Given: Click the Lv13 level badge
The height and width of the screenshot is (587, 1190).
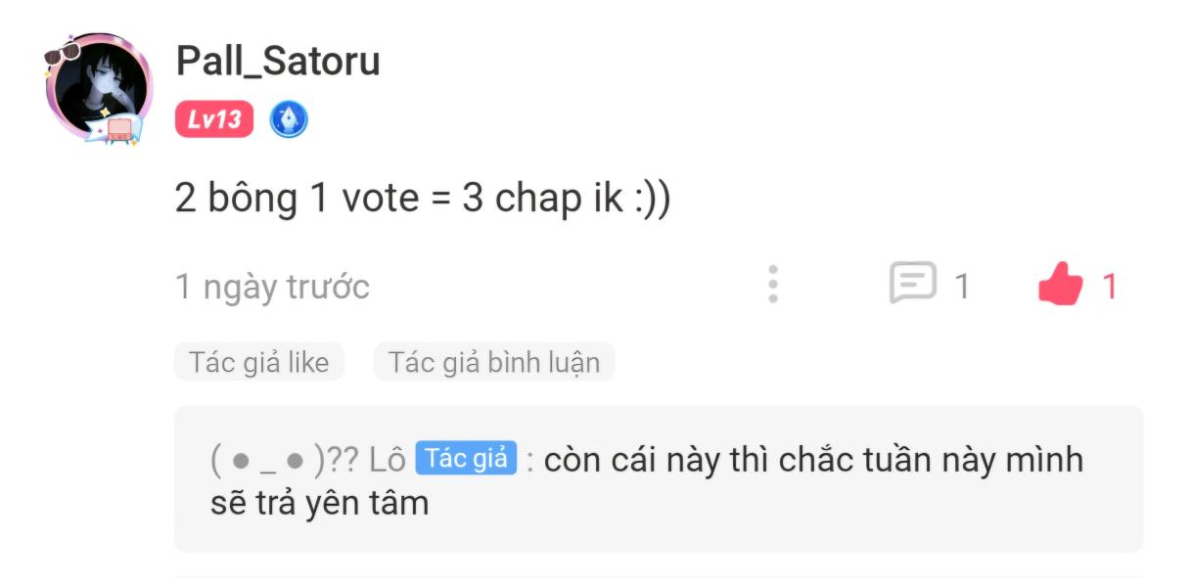Looking at the screenshot, I should [x=214, y=119].
